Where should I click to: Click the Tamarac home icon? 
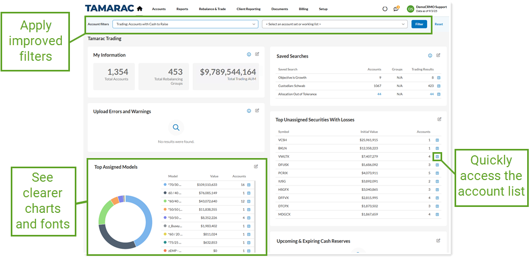coord(140,9)
